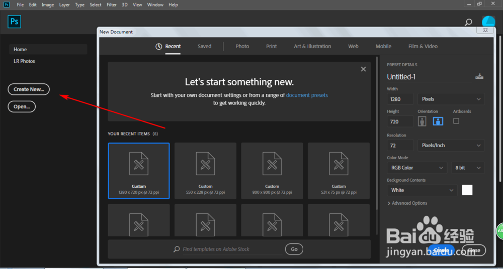Click the Resolution field showing 72
Screen dimensions: 503x269
click(400, 146)
